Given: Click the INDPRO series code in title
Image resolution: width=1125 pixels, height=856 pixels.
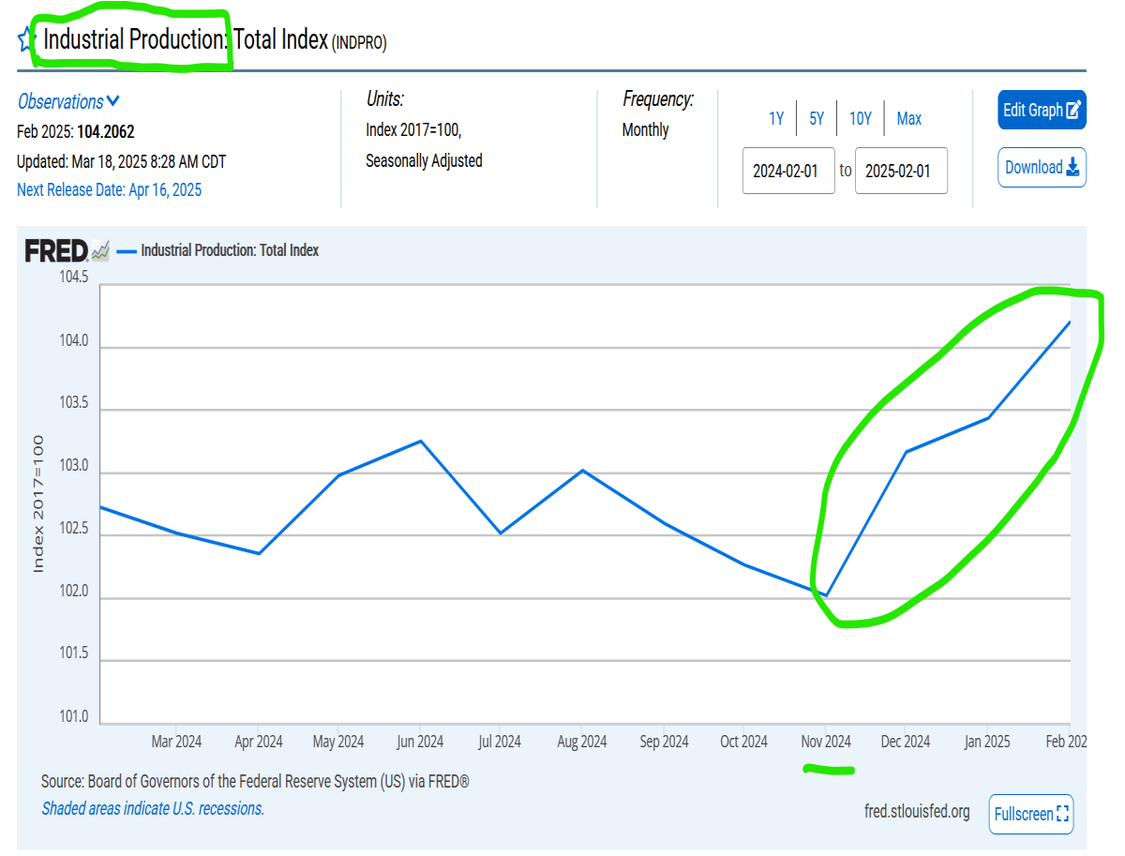Looking at the screenshot, I should pos(359,42).
